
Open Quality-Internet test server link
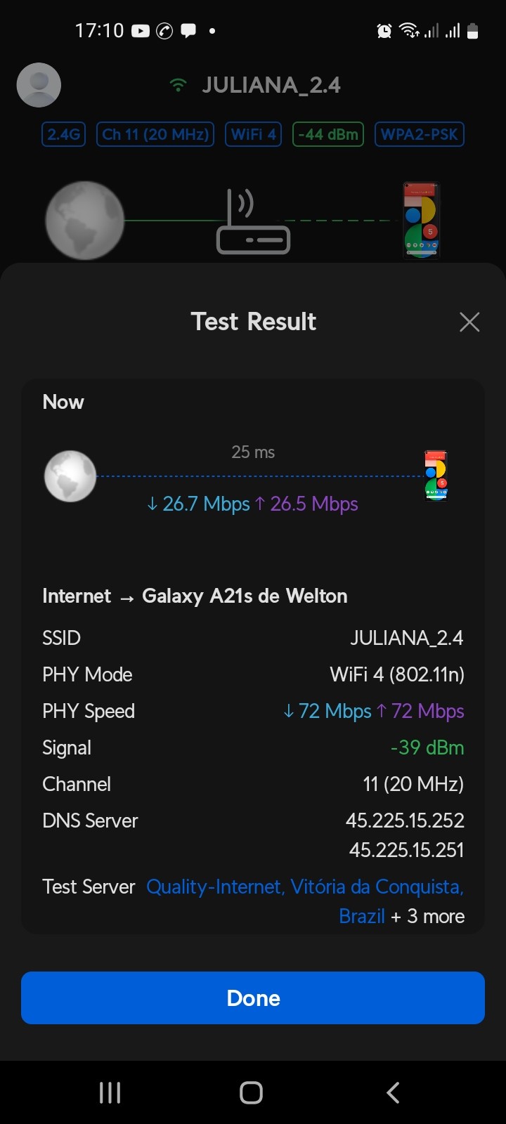(x=304, y=887)
